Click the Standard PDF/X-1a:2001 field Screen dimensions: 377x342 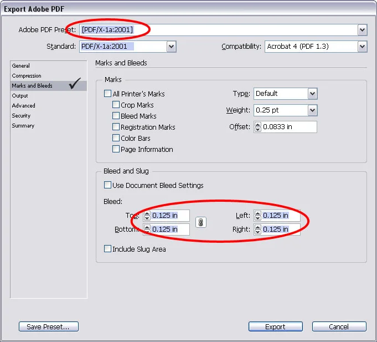click(x=123, y=47)
